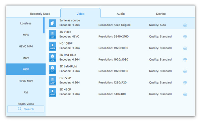Select the HEVC MKV format category
201x123 pixels.
tap(26, 81)
